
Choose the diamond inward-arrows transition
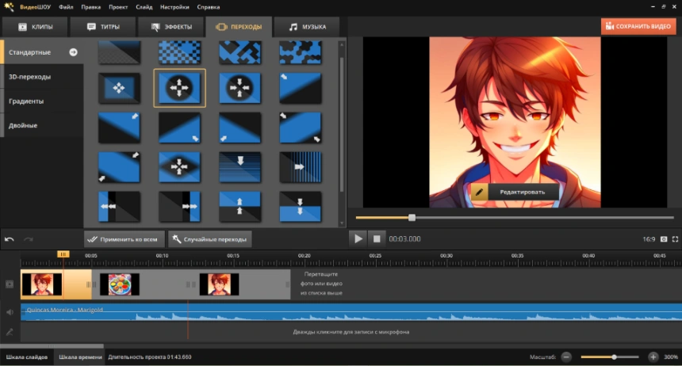(x=179, y=167)
